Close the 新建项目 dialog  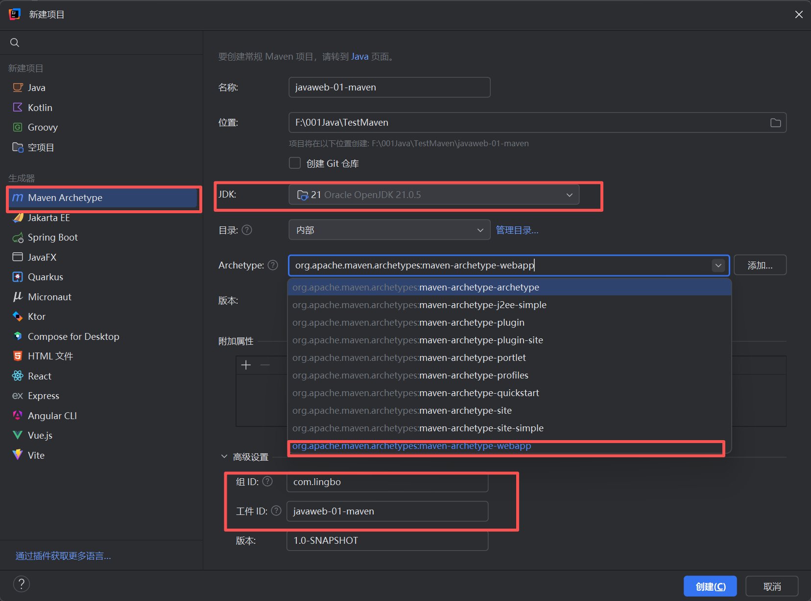click(x=799, y=15)
